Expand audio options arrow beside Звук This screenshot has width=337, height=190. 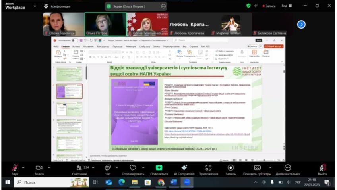pos(23,167)
